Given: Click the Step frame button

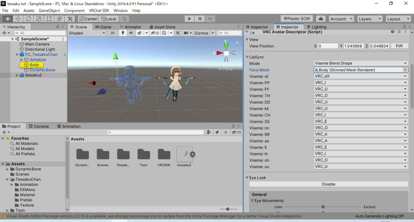Looking at the screenshot, I should pos(210,19).
